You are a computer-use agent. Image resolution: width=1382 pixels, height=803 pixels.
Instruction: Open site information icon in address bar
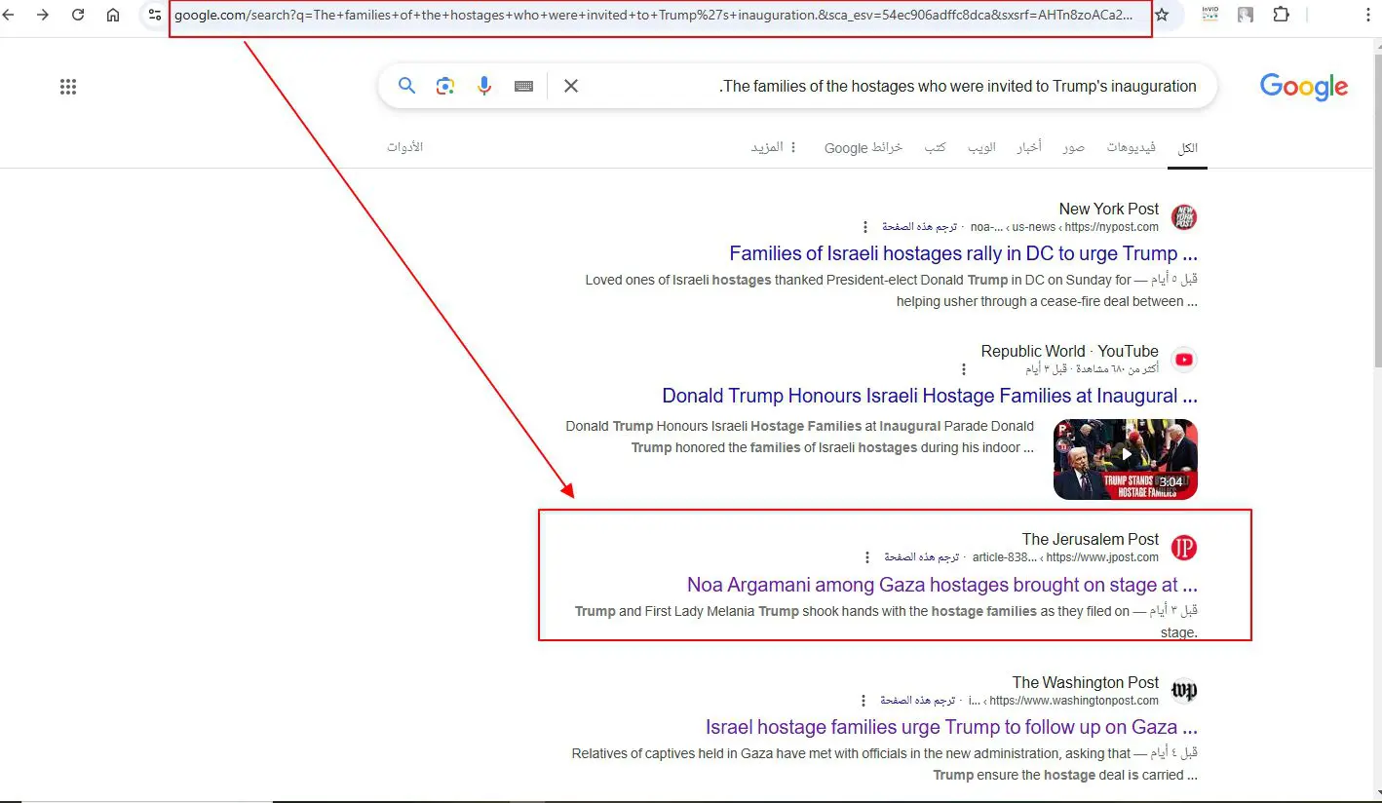pyautogui.click(x=154, y=15)
